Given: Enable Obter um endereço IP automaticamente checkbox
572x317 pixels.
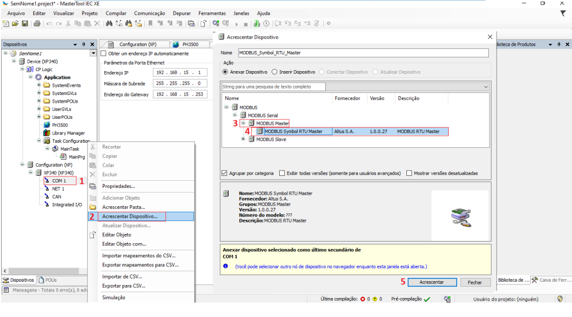Looking at the screenshot, I should [x=104, y=54].
